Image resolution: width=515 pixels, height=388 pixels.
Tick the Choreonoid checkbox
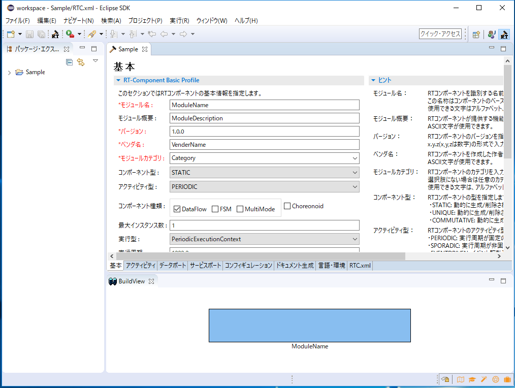pyautogui.click(x=287, y=206)
